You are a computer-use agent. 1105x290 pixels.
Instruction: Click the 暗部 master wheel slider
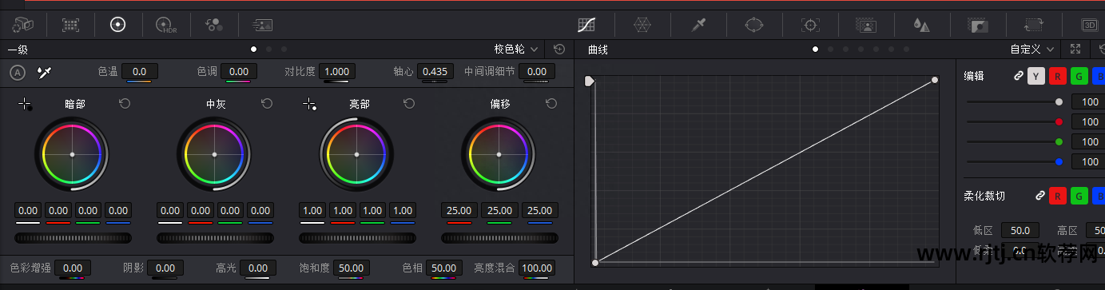click(x=73, y=238)
